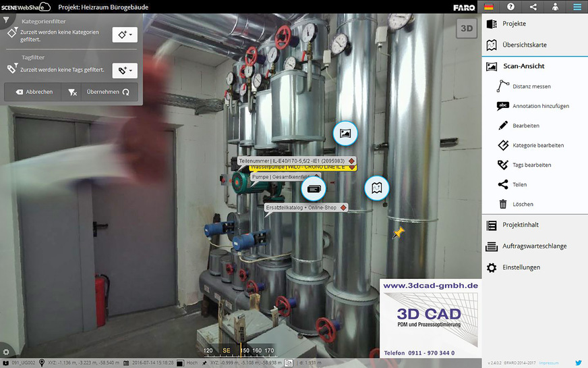The image size is (588, 368).
Task: Select Distanz messen in Scan-Ansicht
Action: [x=531, y=86]
